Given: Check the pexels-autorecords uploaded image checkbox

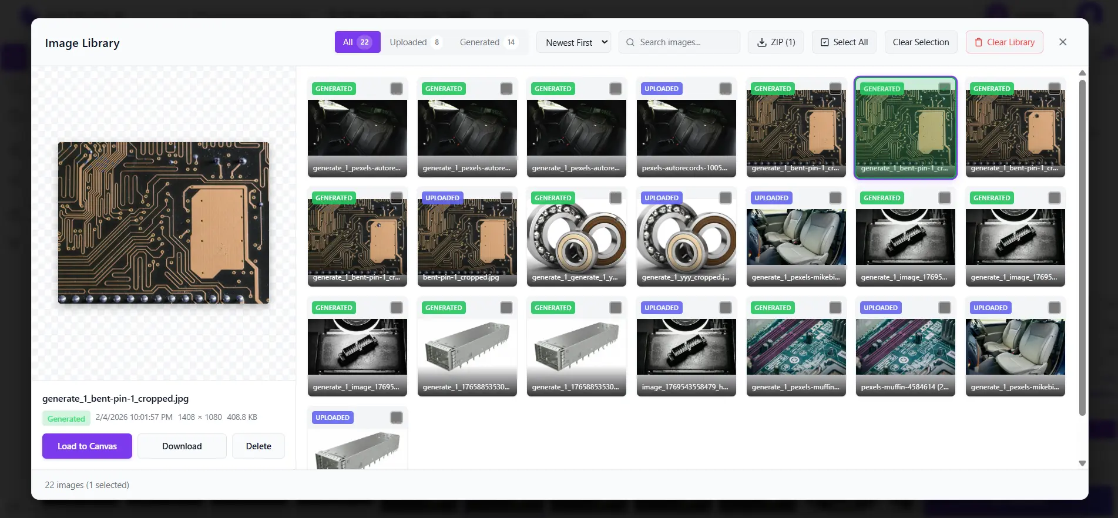Looking at the screenshot, I should point(725,89).
